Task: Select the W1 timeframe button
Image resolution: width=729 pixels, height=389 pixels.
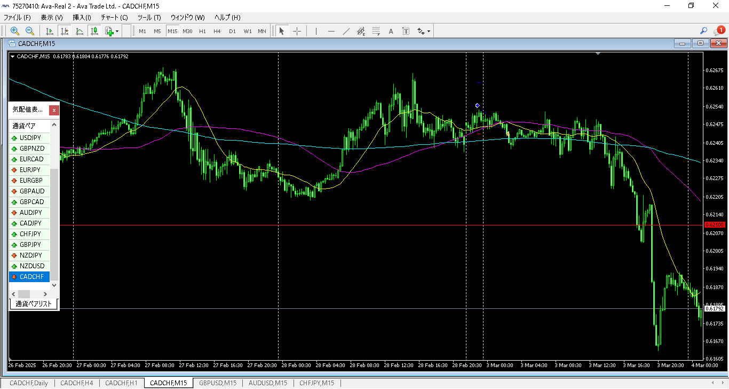Action: (248, 31)
